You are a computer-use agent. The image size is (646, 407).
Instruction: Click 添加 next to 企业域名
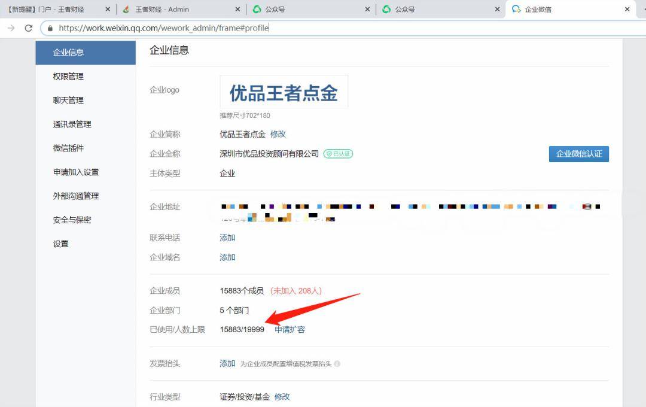coord(227,257)
